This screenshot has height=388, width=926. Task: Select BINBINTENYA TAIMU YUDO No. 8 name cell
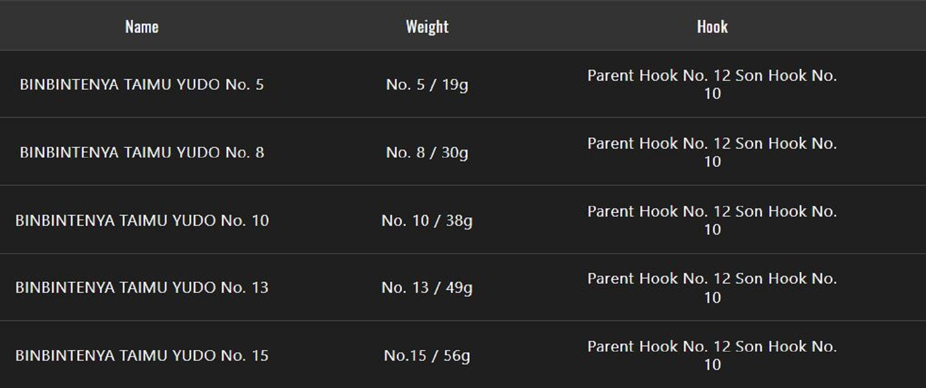[142, 152]
